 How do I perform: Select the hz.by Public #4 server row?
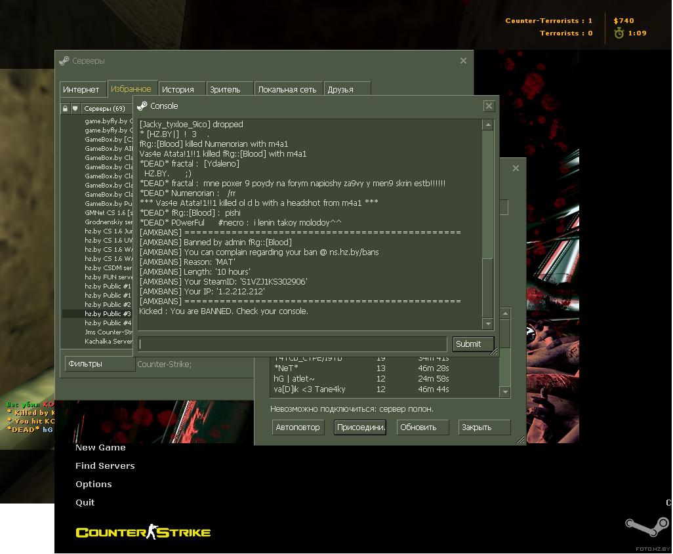coord(98,323)
